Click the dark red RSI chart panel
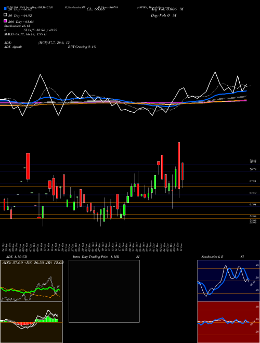This screenshot has width=260, height=343. (228, 322)
